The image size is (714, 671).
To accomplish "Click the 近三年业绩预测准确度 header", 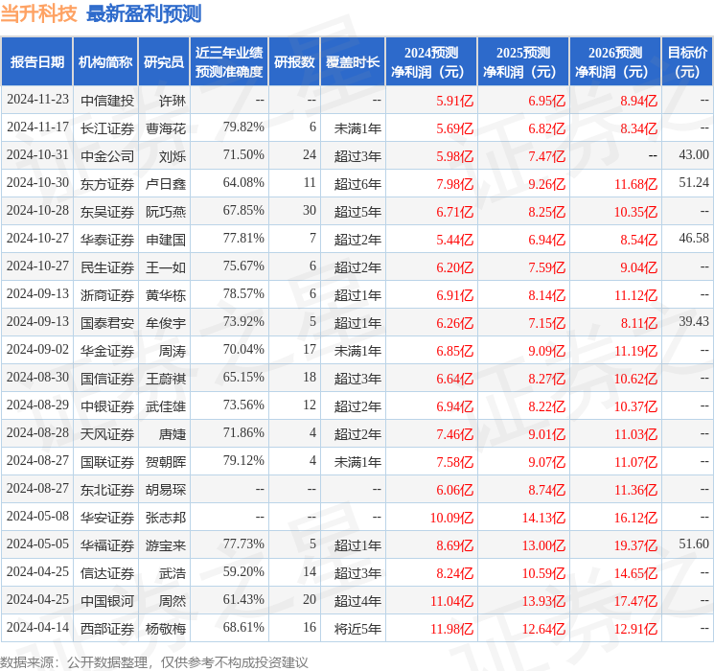I will 229,61.
